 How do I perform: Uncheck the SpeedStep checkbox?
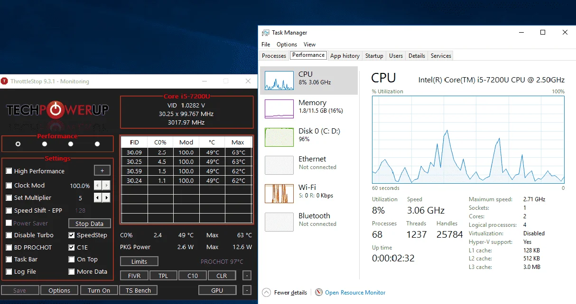[x=72, y=235]
